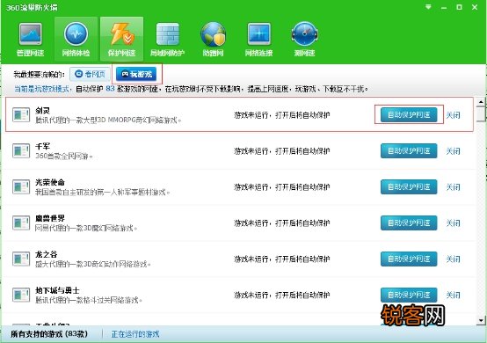487x343 pixels.
Task: Click 自动保护网速 for 千军
Action: click(x=409, y=150)
